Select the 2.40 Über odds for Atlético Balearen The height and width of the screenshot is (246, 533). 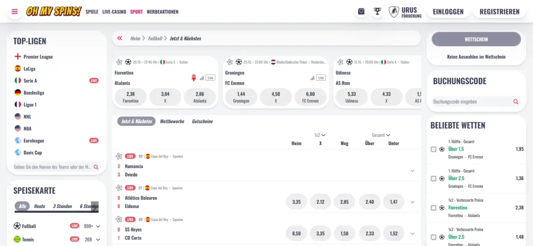(x=370, y=202)
